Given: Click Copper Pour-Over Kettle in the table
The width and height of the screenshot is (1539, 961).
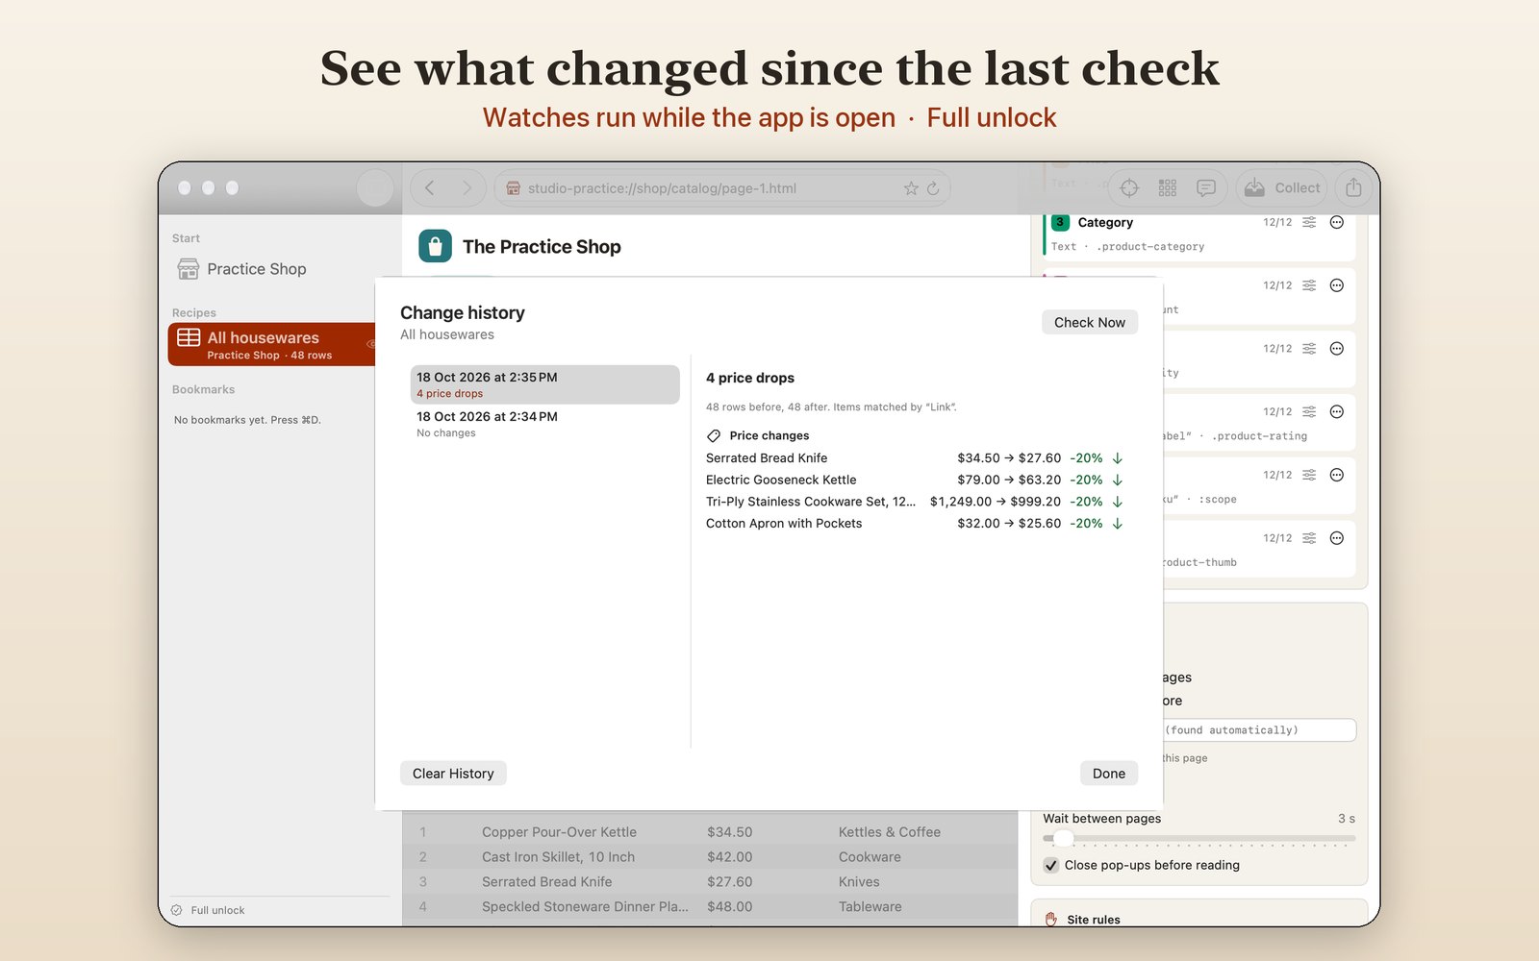Looking at the screenshot, I should point(559,832).
